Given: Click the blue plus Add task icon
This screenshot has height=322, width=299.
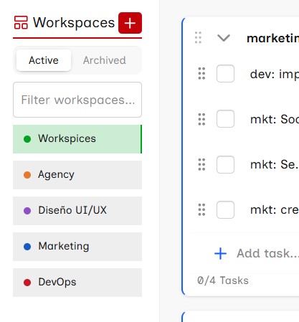Looking at the screenshot, I should [220, 254].
